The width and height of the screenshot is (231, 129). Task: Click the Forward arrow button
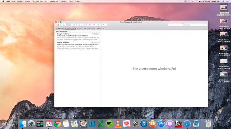click(98, 25)
